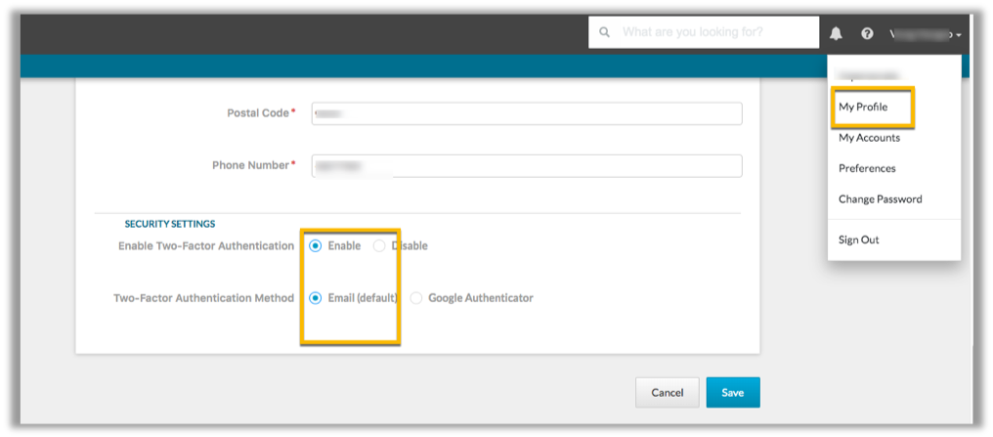Click the Save button
Viewport: 993px width, 437px height.
(732, 392)
